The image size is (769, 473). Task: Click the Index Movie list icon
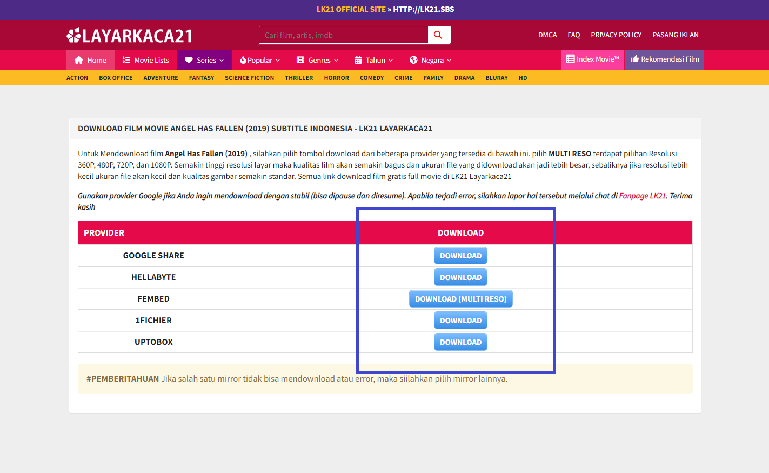click(571, 59)
